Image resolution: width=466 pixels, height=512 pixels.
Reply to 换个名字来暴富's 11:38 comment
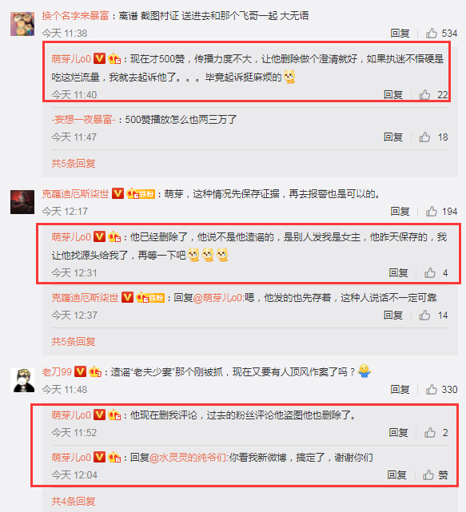tap(400, 34)
